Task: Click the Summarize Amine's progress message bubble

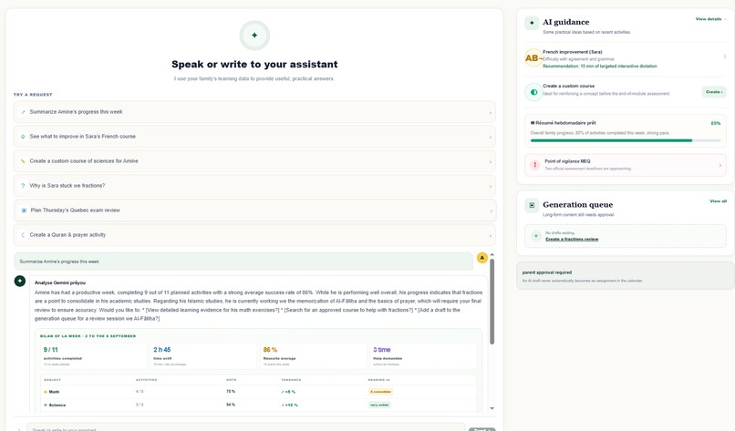Action: coord(243,262)
